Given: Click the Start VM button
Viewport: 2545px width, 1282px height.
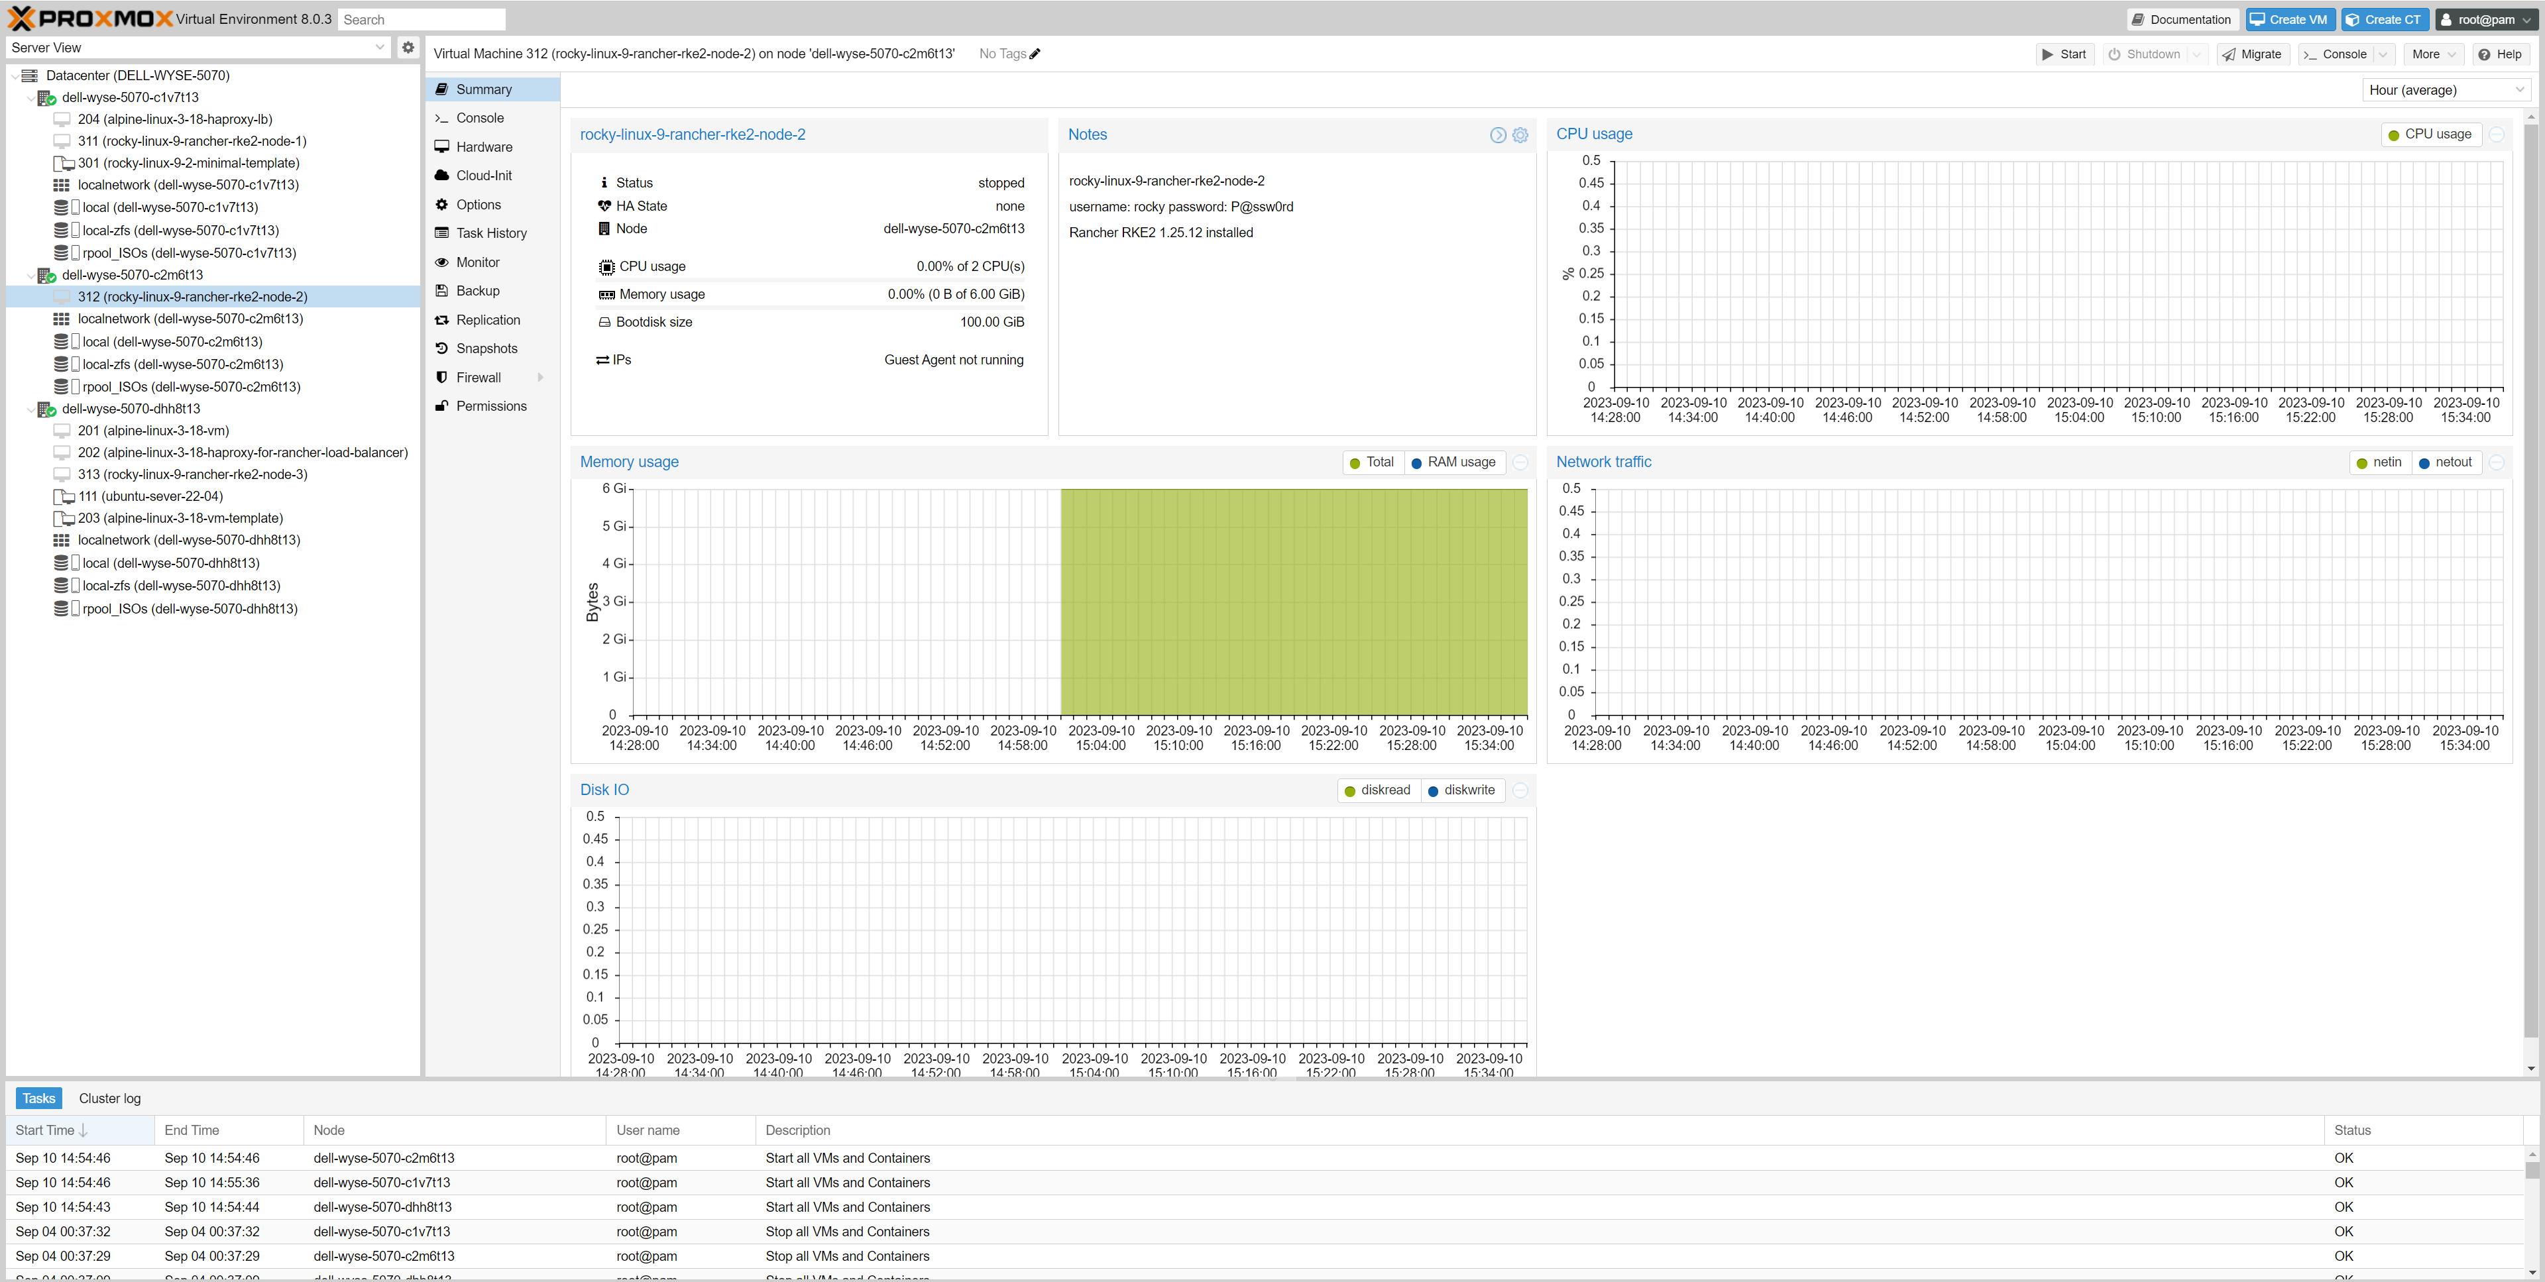Looking at the screenshot, I should click(x=2065, y=54).
